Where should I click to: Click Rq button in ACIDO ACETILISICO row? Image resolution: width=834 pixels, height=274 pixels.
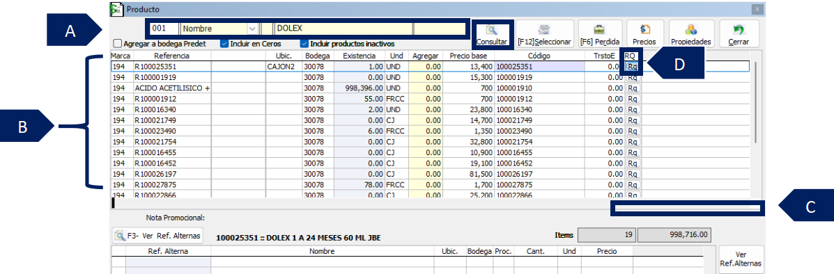[x=633, y=88]
